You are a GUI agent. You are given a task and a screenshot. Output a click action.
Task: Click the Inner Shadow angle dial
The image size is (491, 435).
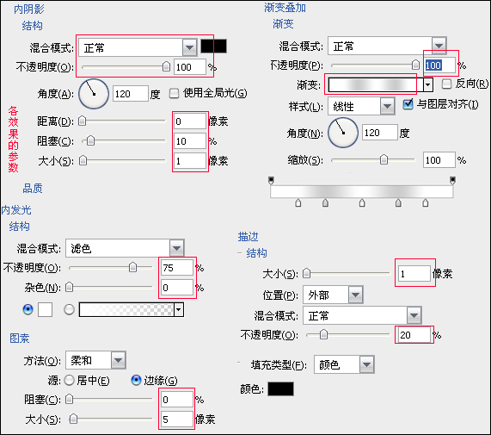(x=94, y=94)
